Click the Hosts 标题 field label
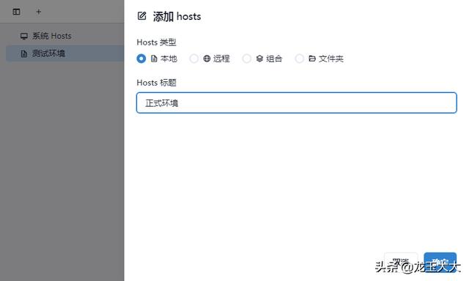This screenshot has width=469, height=281. click(x=156, y=83)
